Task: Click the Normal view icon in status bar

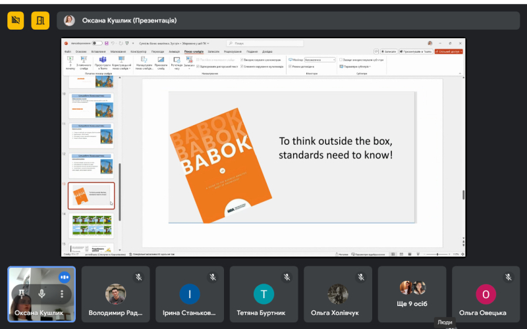Action: (393, 255)
